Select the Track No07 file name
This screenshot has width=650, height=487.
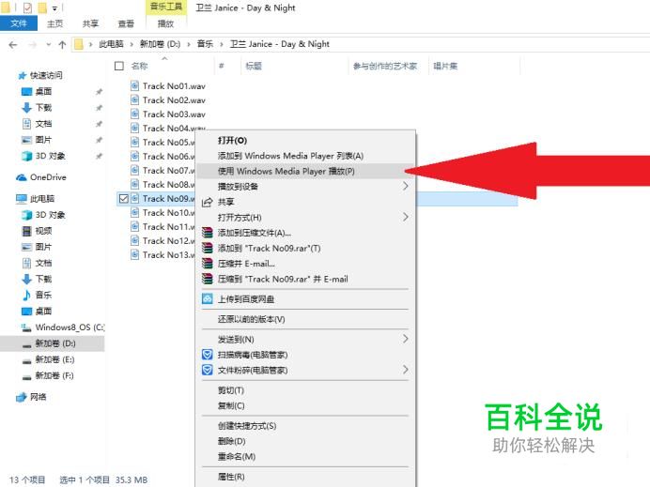click(x=168, y=170)
